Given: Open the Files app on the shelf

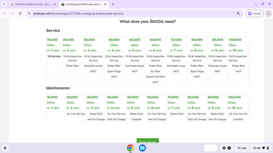Looking at the screenshot, I should click(x=142, y=148).
